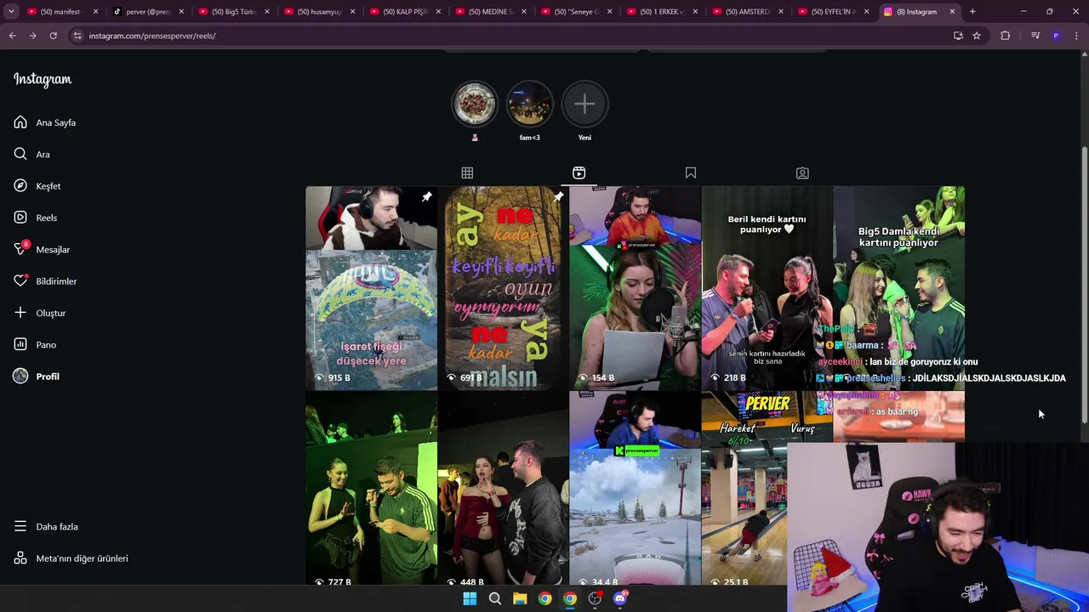The width and height of the screenshot is (1089, 612).
Task: Open Bildirimler heart icon
Action: pyautogui.click(x=20, y=280)
